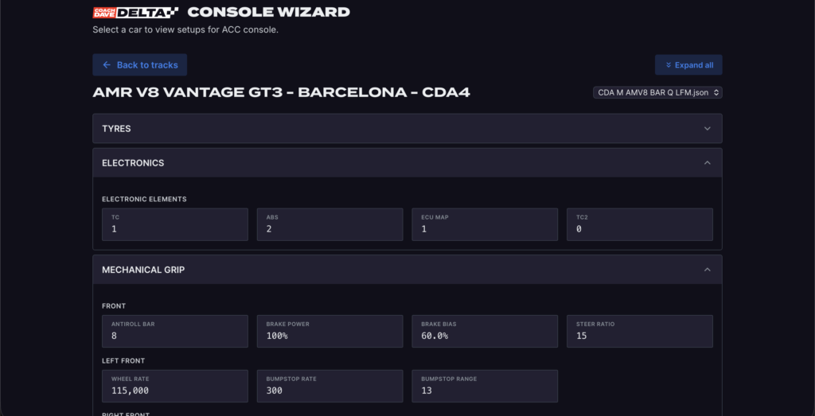Click the Bumpstop Range value field
The height and width of the screenshot is (416, 815).
[485, 386]
